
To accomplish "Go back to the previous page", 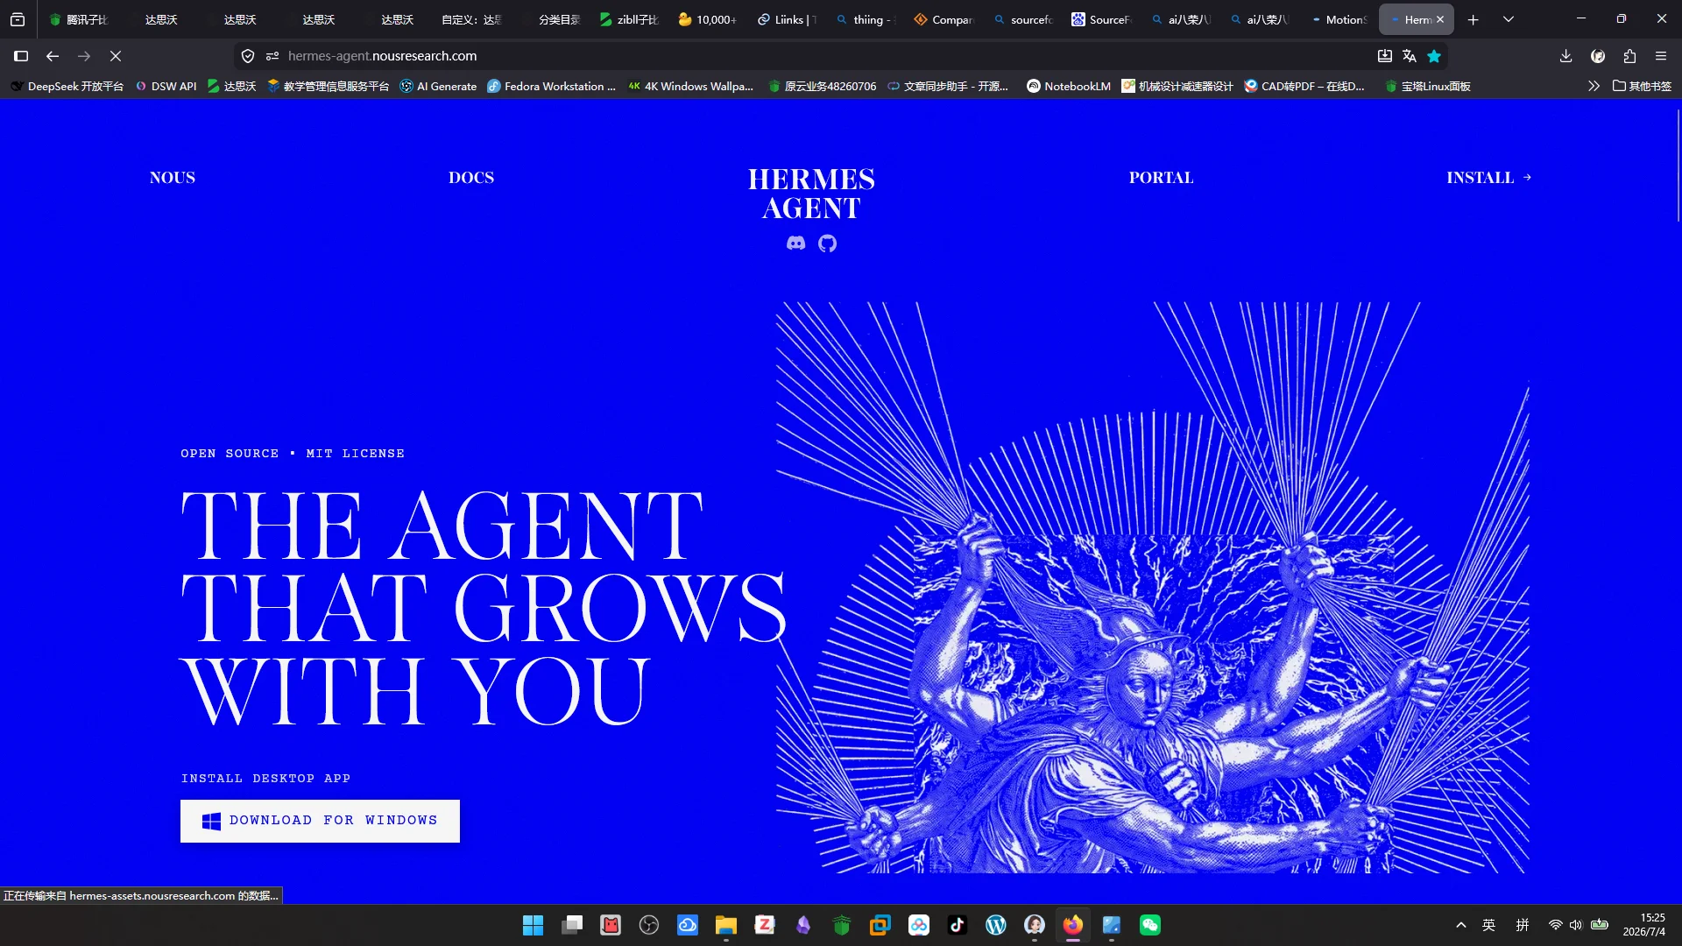I will coord(53,56).
